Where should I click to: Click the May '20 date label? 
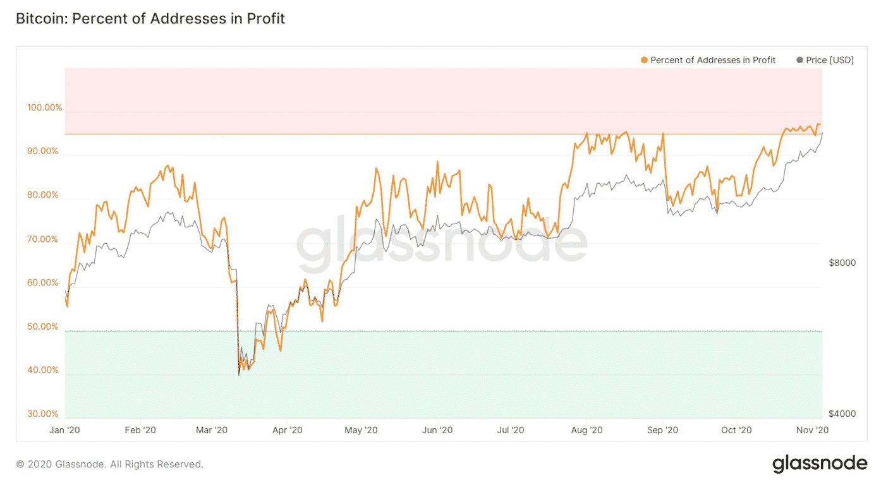pos(361,430)
